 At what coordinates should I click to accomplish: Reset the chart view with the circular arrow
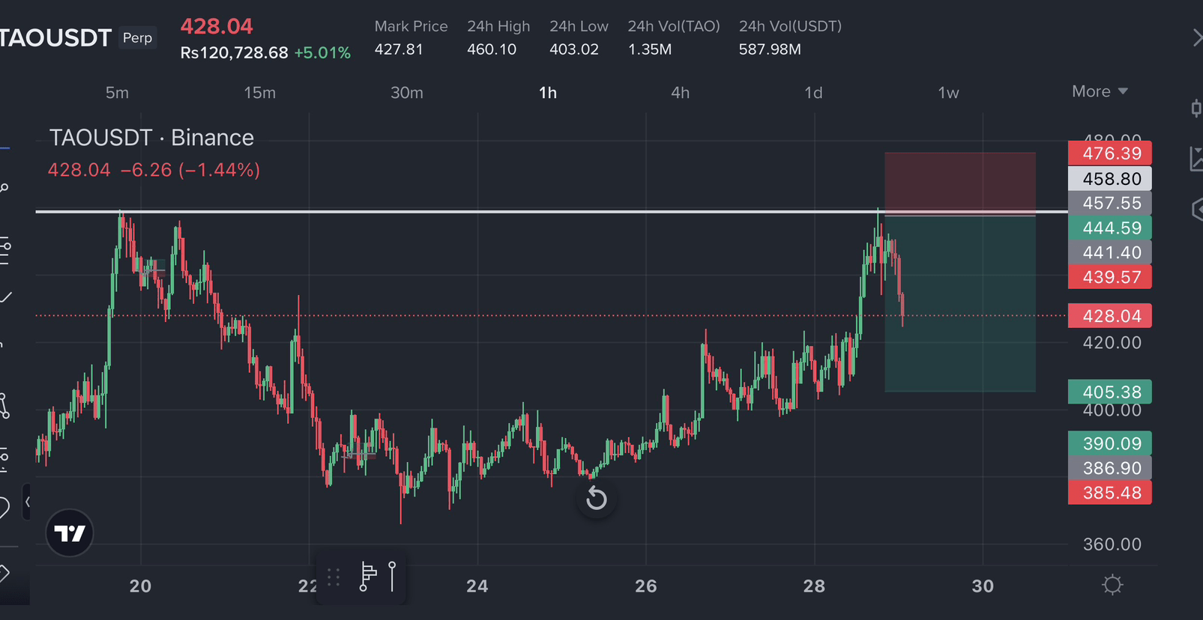597,498
